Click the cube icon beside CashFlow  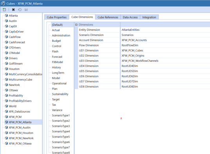click(6, 37)
